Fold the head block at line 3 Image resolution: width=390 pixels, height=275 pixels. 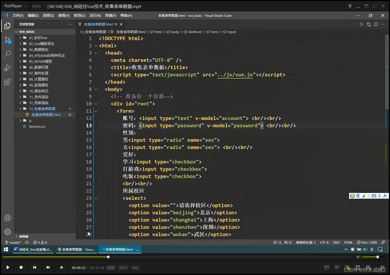96,53
